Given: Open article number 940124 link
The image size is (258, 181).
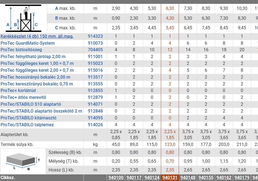Looking at the screenshot, I should pyautogui.click(x=152, y=177).
